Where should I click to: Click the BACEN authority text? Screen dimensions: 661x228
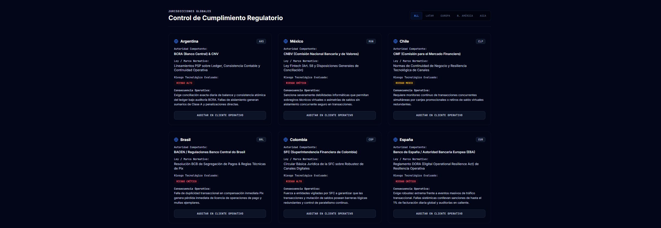coord(210,152)
